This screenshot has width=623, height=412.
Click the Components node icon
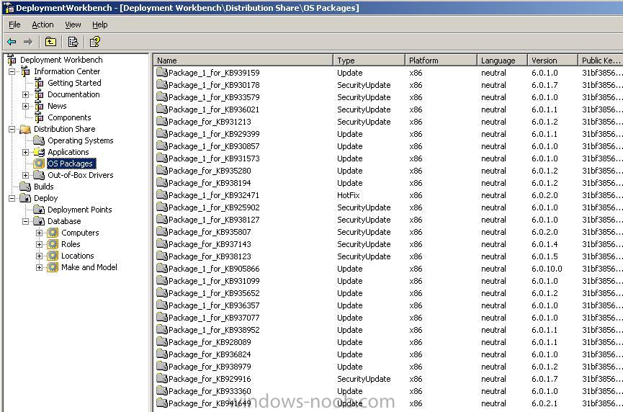click(x=39, y=117)
